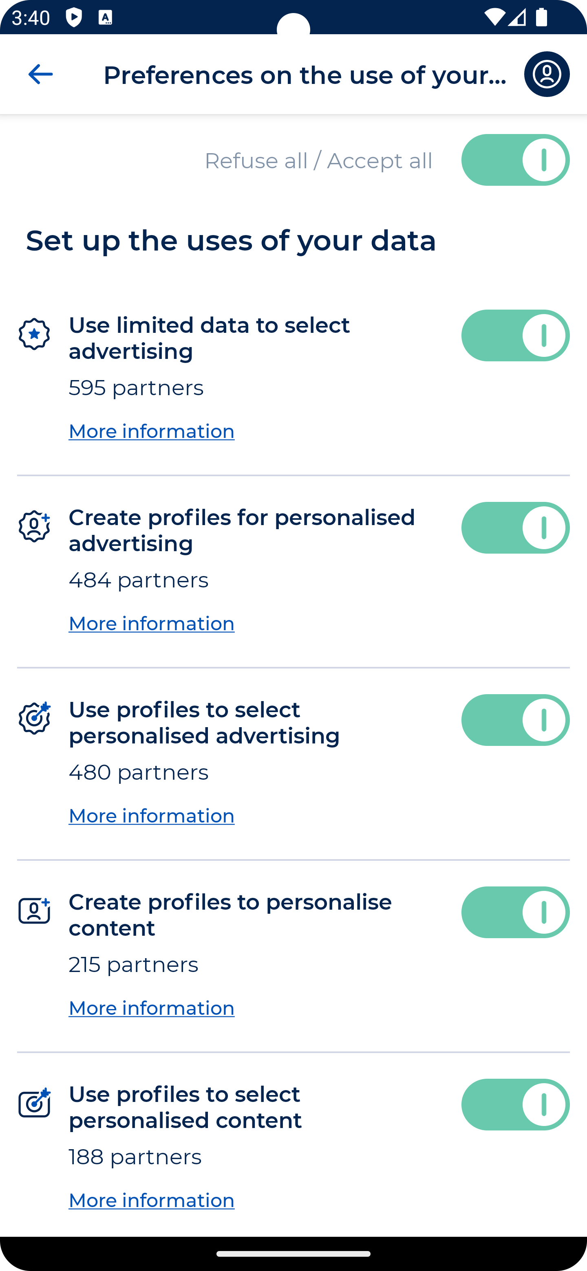This screenshot has height=1271, width=587.
Task: Click the badge star icon next to limited data
Action: (x=33, y=334)
